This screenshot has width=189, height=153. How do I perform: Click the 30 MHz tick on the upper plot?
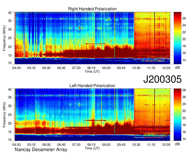pos(10,29)
